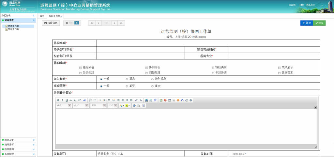The width and height of the screenshot is (334, 157).
Task: Click the editor help question mark icon
Action: click(x=144, y=106)
